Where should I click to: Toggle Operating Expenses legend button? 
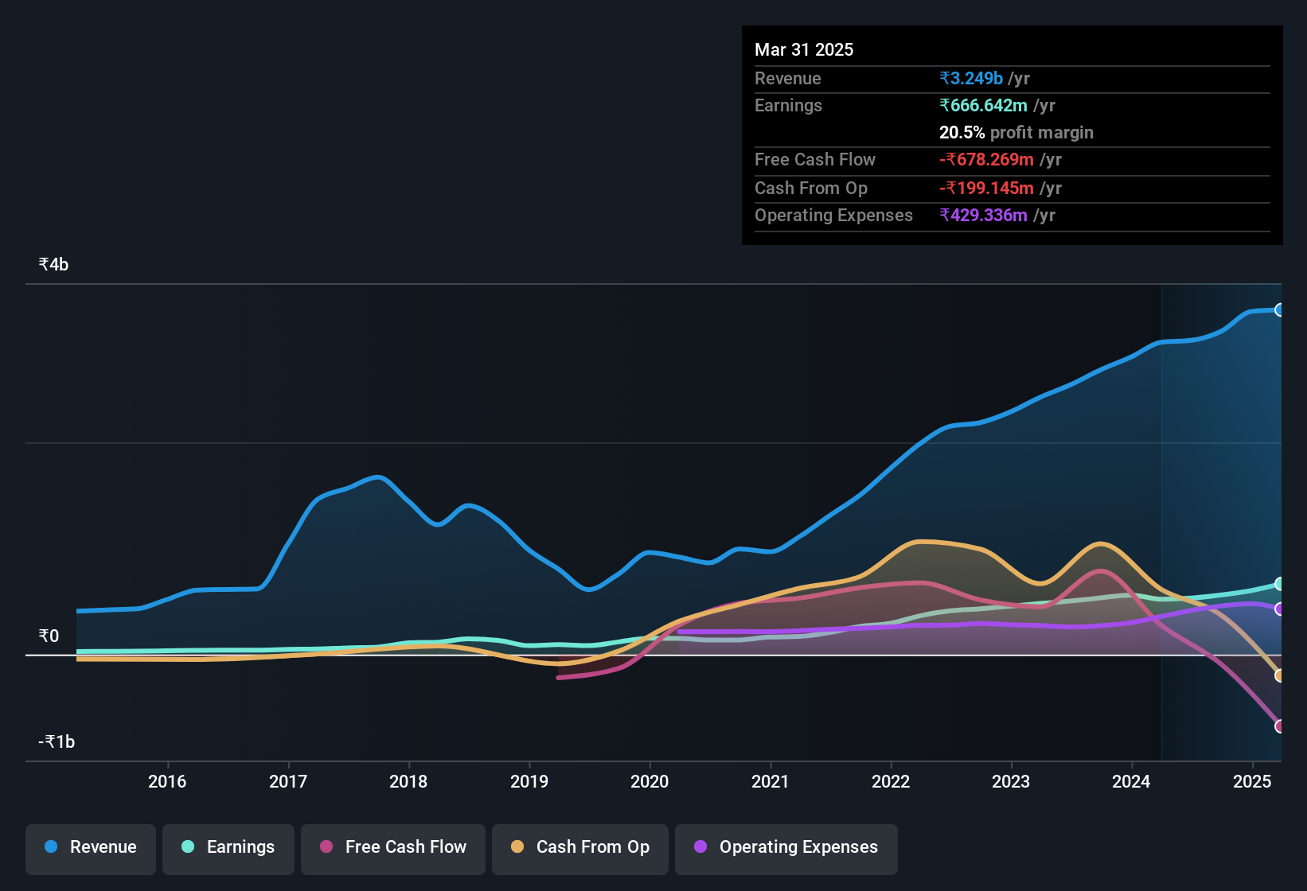pos(786,848)
